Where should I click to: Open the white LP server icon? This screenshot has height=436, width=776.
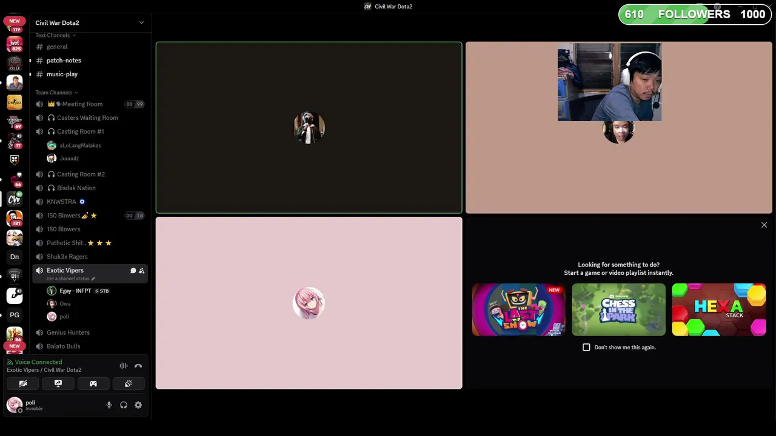click(15, 296)
